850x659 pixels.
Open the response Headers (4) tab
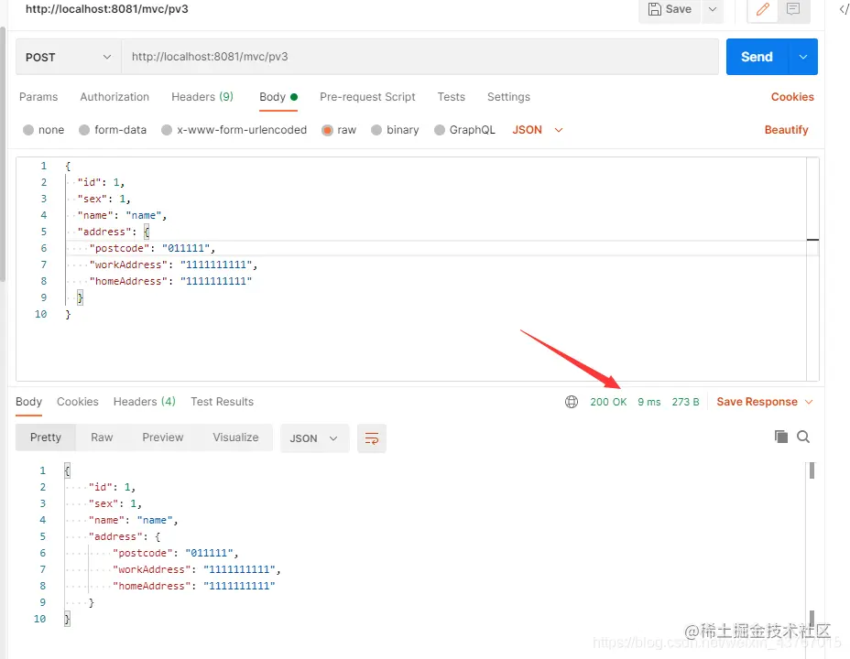(144, 402)
